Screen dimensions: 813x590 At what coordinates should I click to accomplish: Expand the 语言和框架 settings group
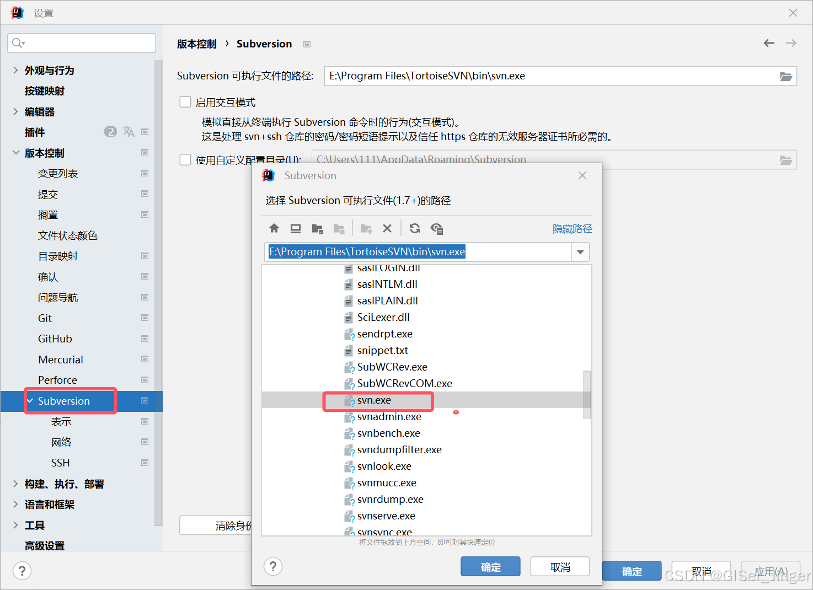click(x=15, y=504)
